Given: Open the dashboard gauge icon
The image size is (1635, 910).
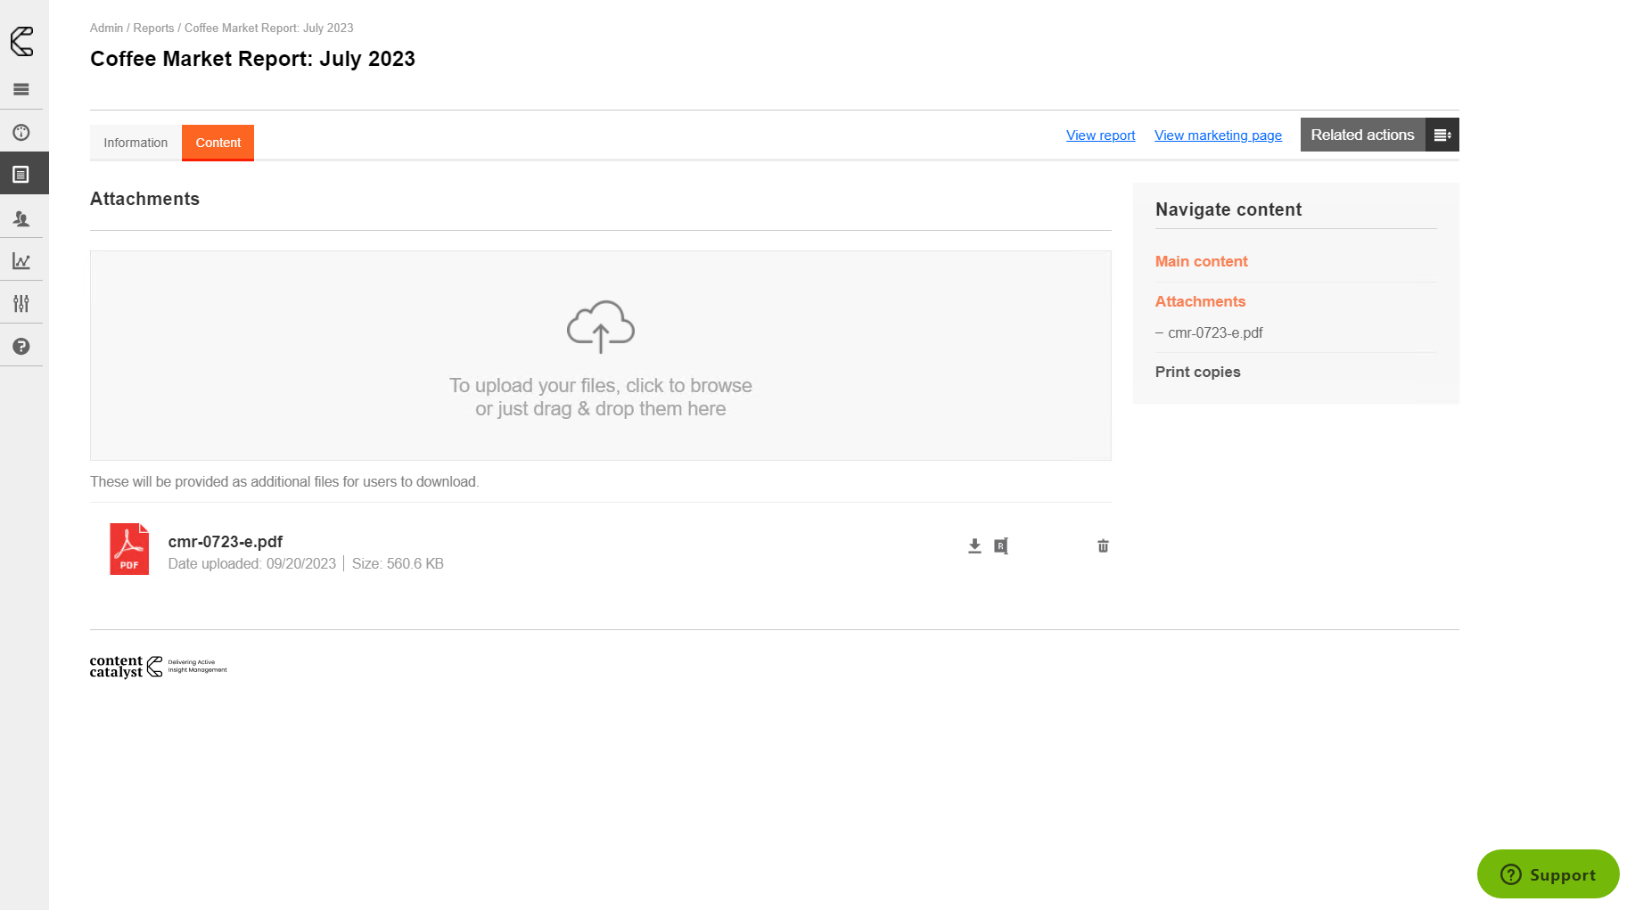Looking at the screenshot, I should click(21, 133).
